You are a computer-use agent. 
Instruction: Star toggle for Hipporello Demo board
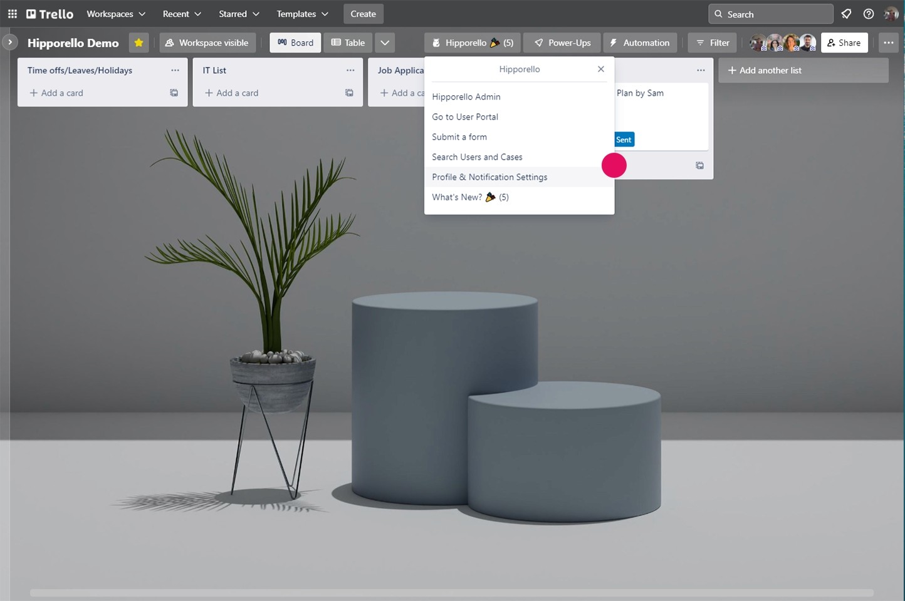(139, 43)
